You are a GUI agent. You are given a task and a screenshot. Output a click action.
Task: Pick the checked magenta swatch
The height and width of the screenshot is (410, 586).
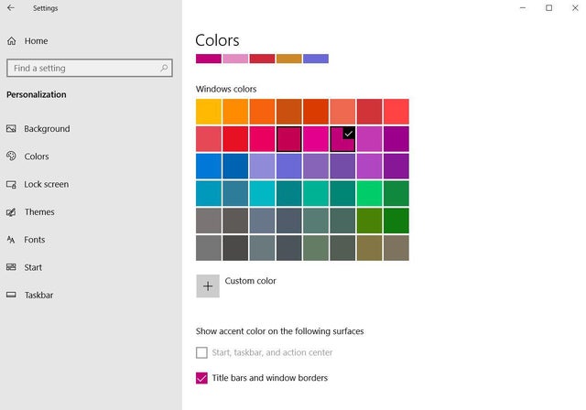coord(342,139)
